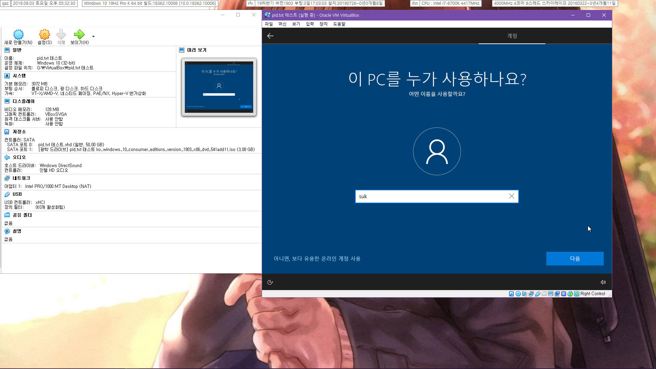
Task: Click the VM preview thumbnail
Action: (219, 87)
